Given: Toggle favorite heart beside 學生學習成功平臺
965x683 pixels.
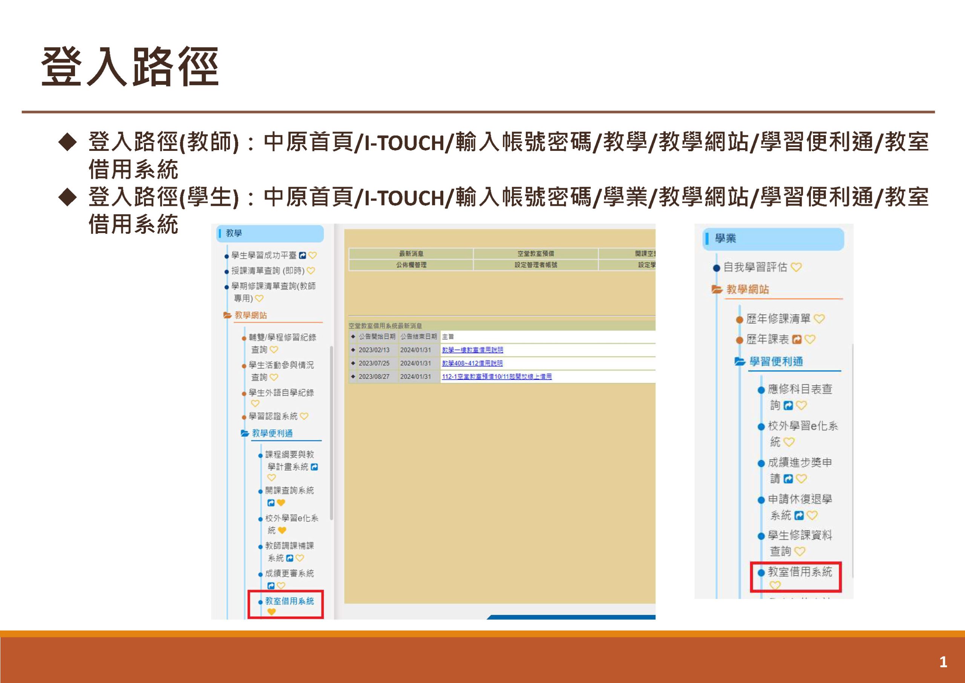Looking at the screenshot, I should 312,255.
